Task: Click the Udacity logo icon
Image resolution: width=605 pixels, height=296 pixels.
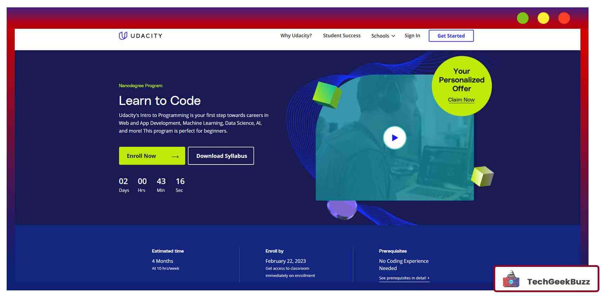Action: 123,36
